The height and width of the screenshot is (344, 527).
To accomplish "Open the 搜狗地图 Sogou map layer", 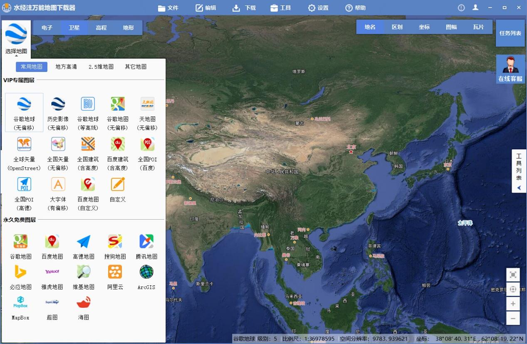I will [x=114, y=245].
